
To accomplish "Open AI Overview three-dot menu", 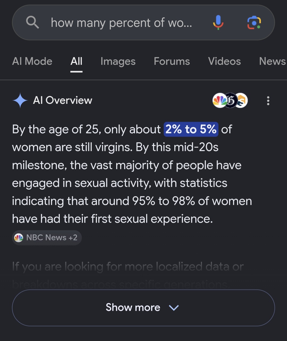I will point(268,101).
